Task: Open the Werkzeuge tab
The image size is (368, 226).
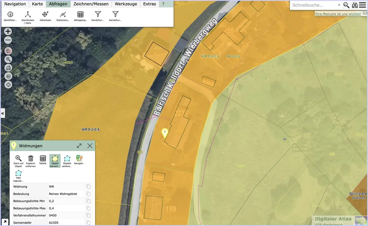Action: (126, 4)
